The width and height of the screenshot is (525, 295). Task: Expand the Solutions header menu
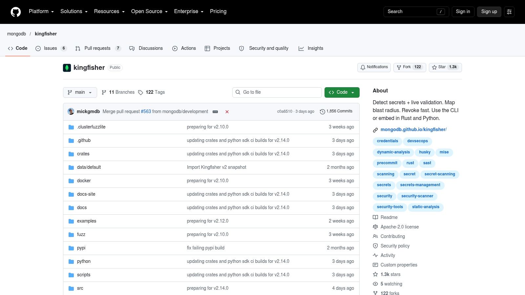click(74, 11)
